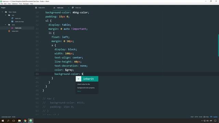Click the file path in status bar
Image resolution: width=219 pixels, height=123 pixels.
point(6,117)
